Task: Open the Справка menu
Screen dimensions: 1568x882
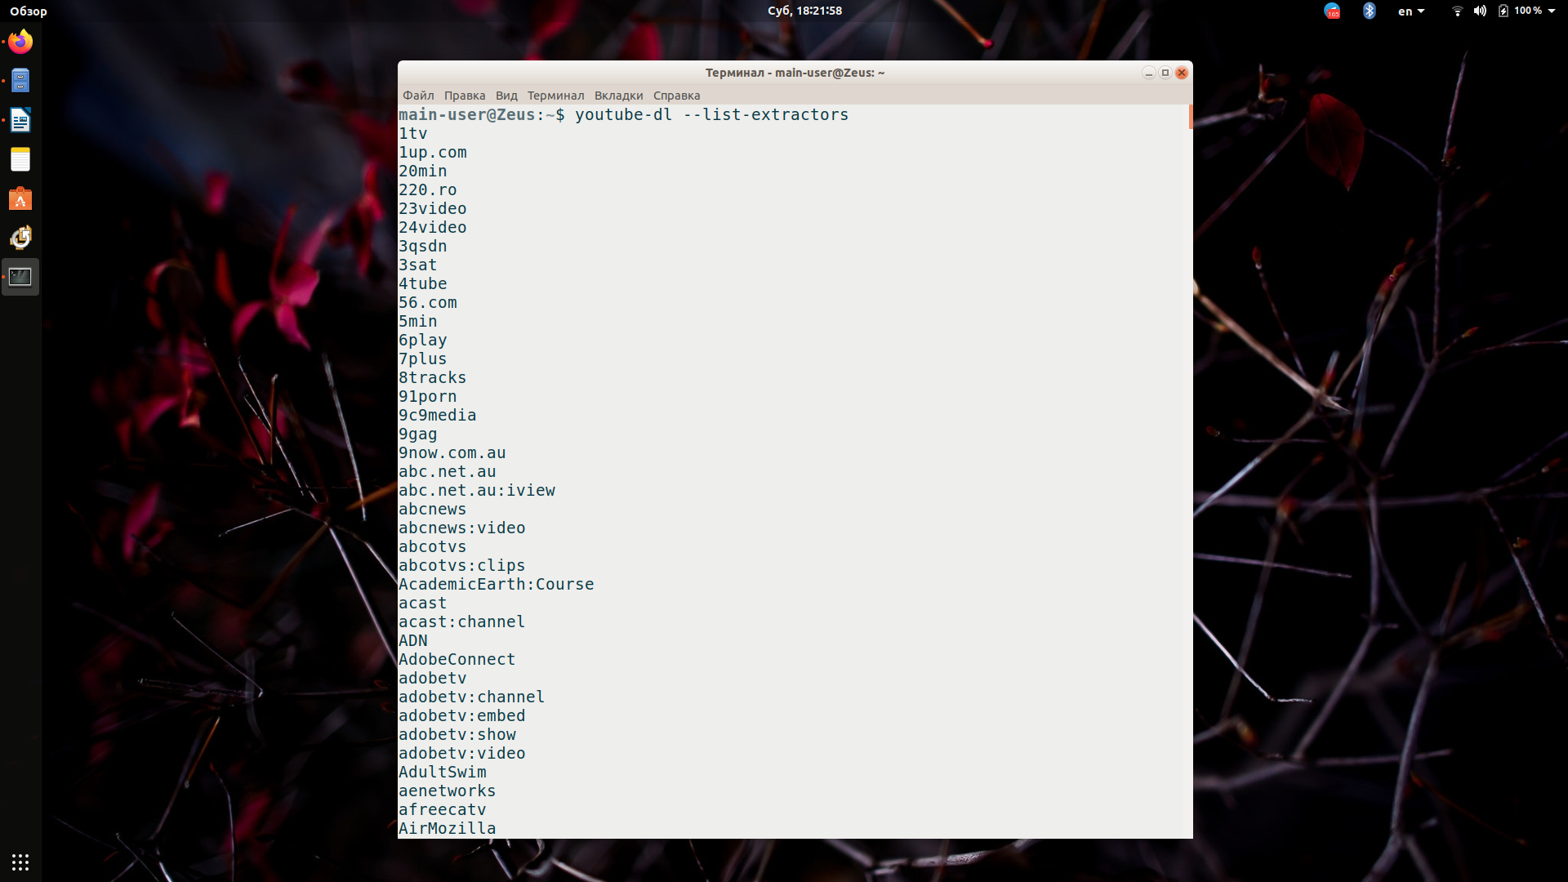Action: 676,96
